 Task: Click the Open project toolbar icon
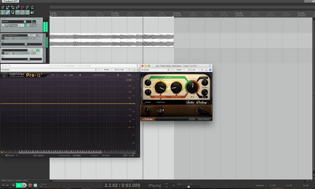click(x=8, y=8)
